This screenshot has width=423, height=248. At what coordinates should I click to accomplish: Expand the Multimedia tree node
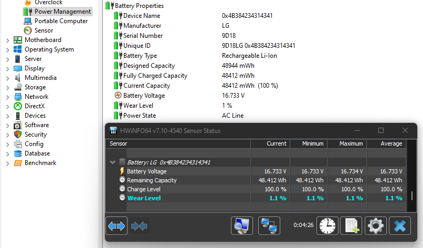click(7, 78)
